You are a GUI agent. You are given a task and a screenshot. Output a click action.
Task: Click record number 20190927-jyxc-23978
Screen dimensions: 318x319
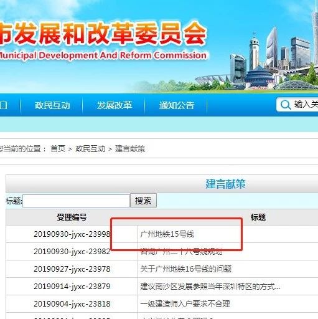click(x=72, y=269)
